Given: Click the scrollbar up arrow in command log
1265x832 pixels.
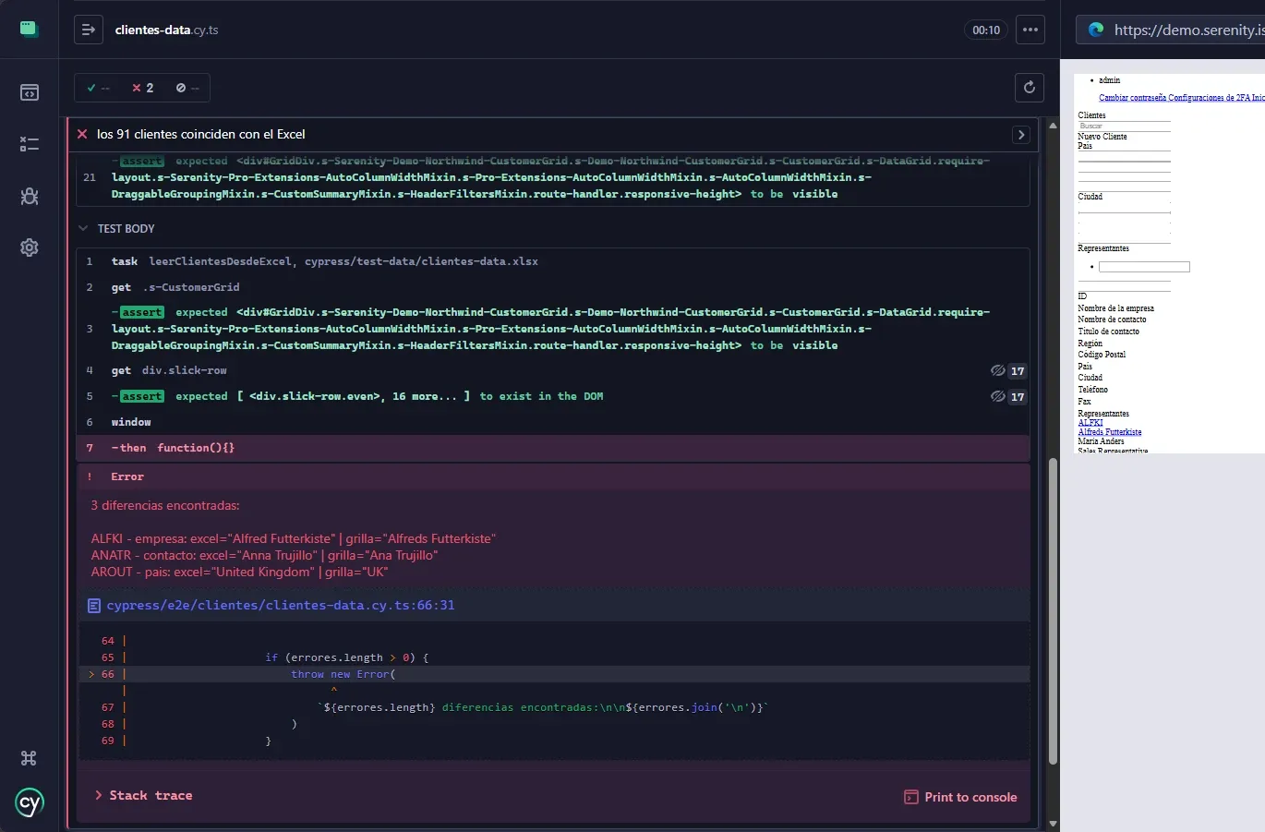Looking at the screenshot, I should (1053, 125).
